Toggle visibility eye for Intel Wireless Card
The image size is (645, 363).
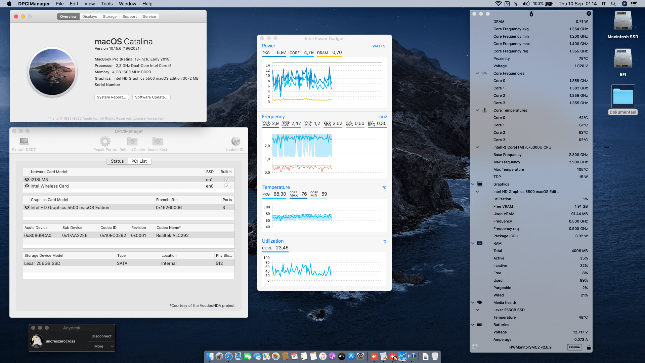tap(27, 186)
